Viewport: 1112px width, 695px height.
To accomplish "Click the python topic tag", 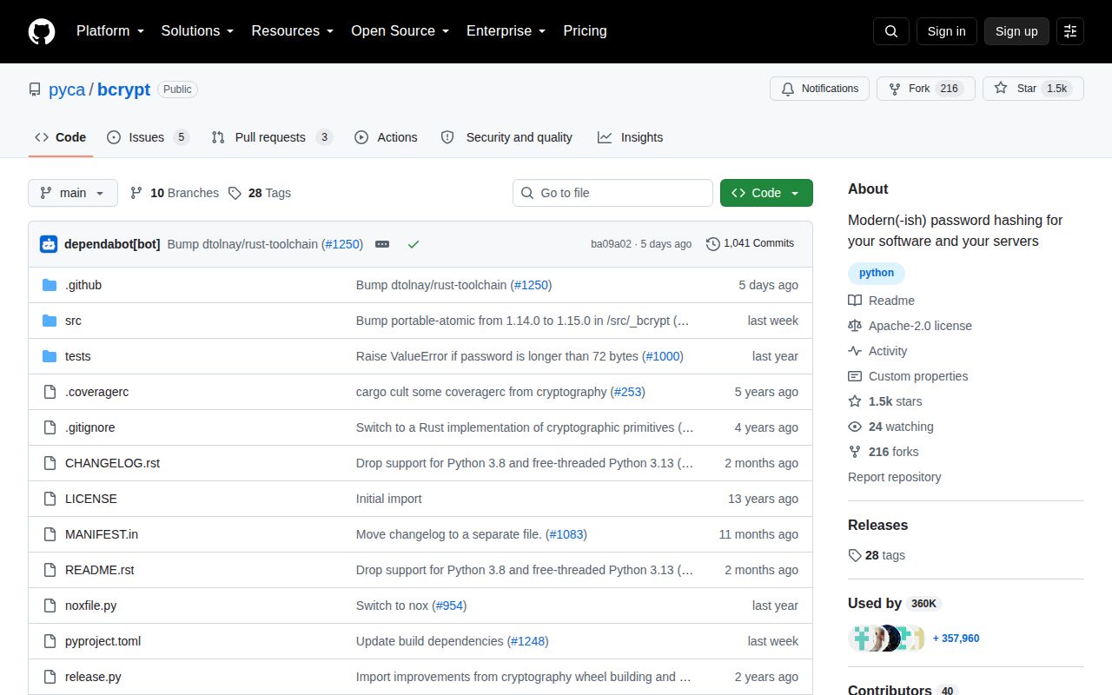I will pos(877,273).
